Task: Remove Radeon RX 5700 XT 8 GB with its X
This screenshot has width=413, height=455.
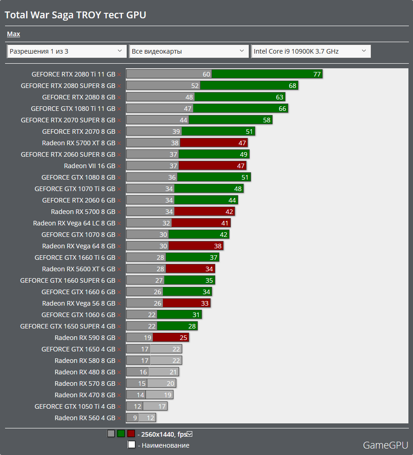Action: click(119, 143)
